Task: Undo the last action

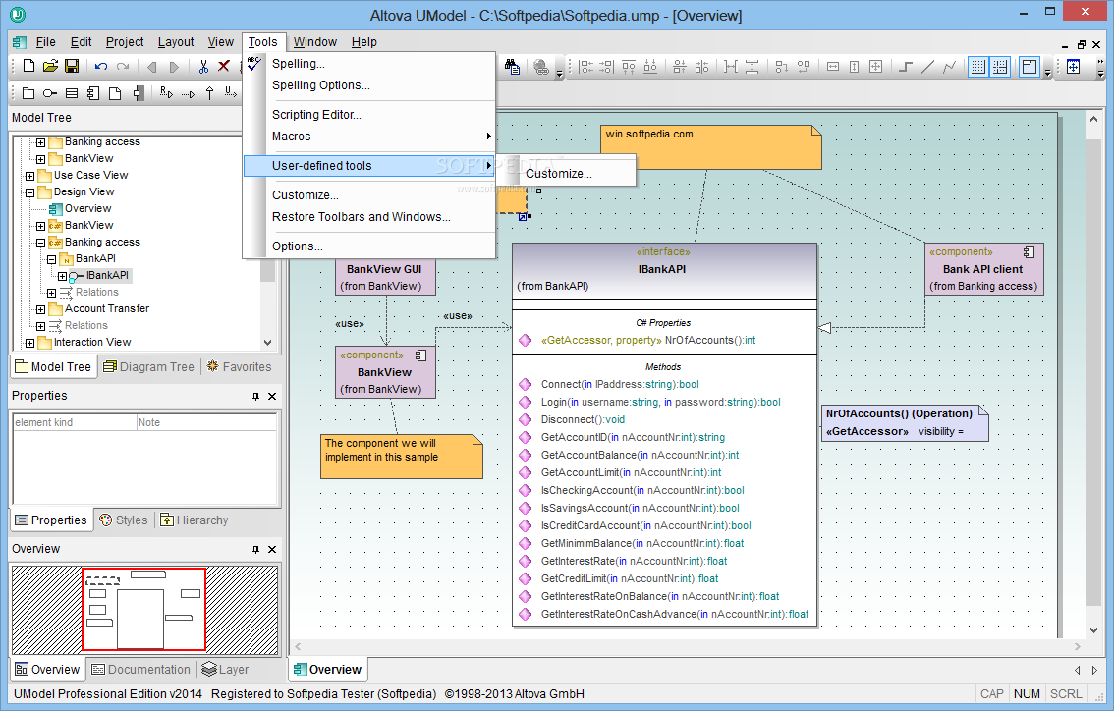Action: click(x=101, y=66)
